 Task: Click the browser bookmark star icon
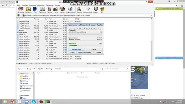pos(176,5)
